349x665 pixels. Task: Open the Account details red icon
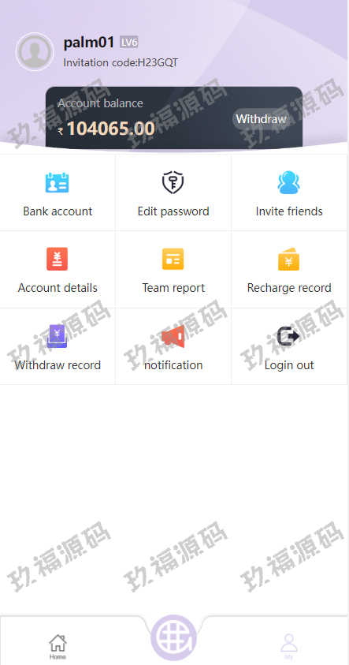58,259
